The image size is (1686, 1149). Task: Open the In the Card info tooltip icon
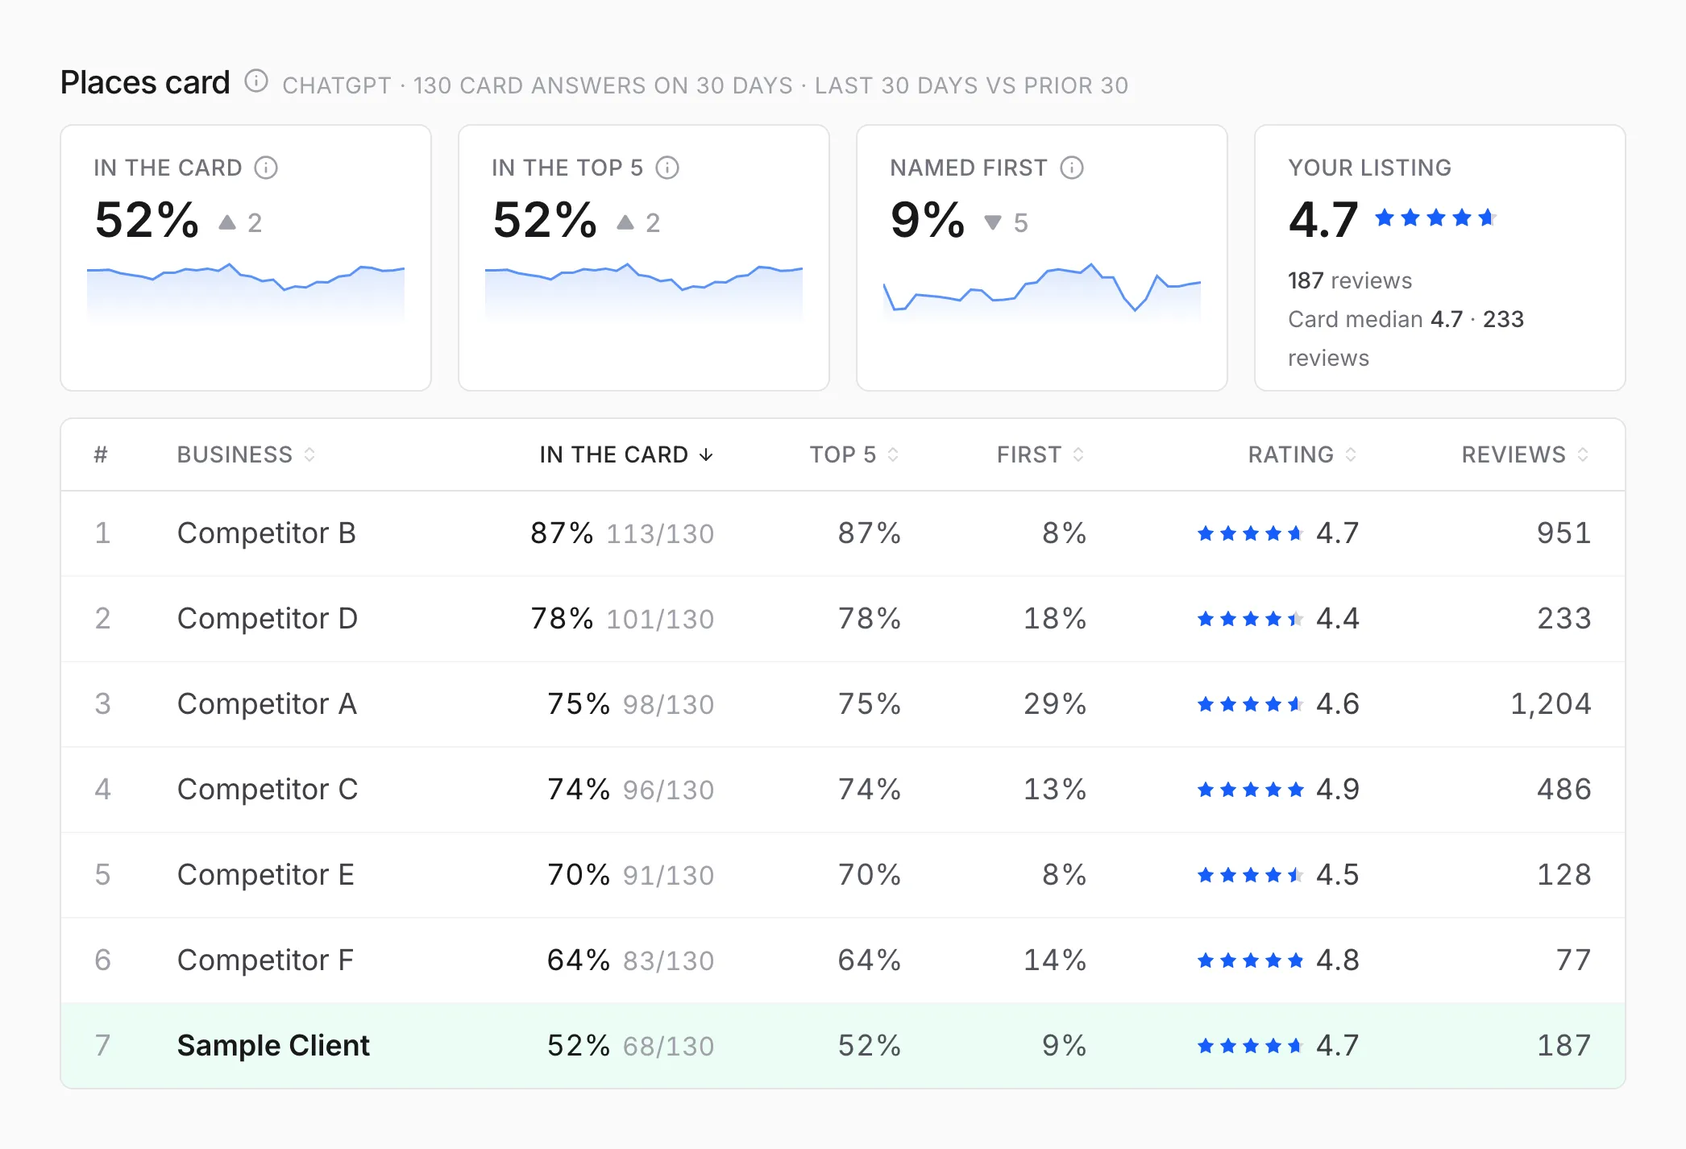[266, 168]
